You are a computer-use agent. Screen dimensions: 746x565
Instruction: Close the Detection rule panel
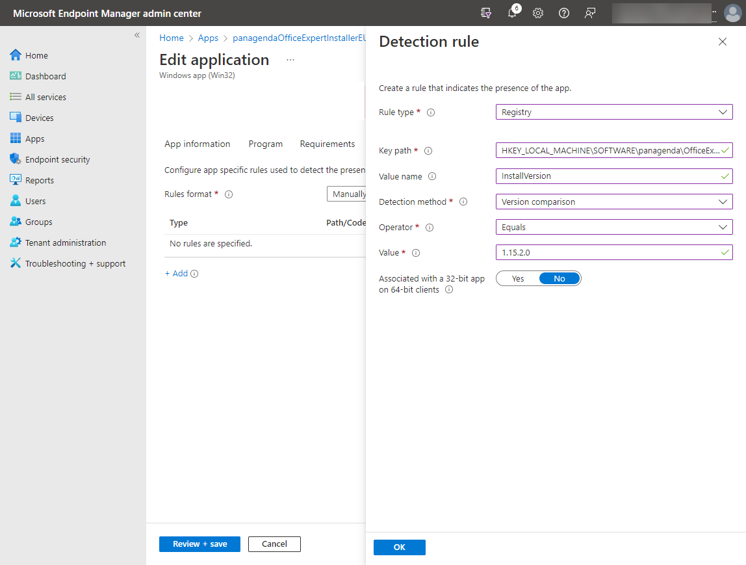[722, 42]
